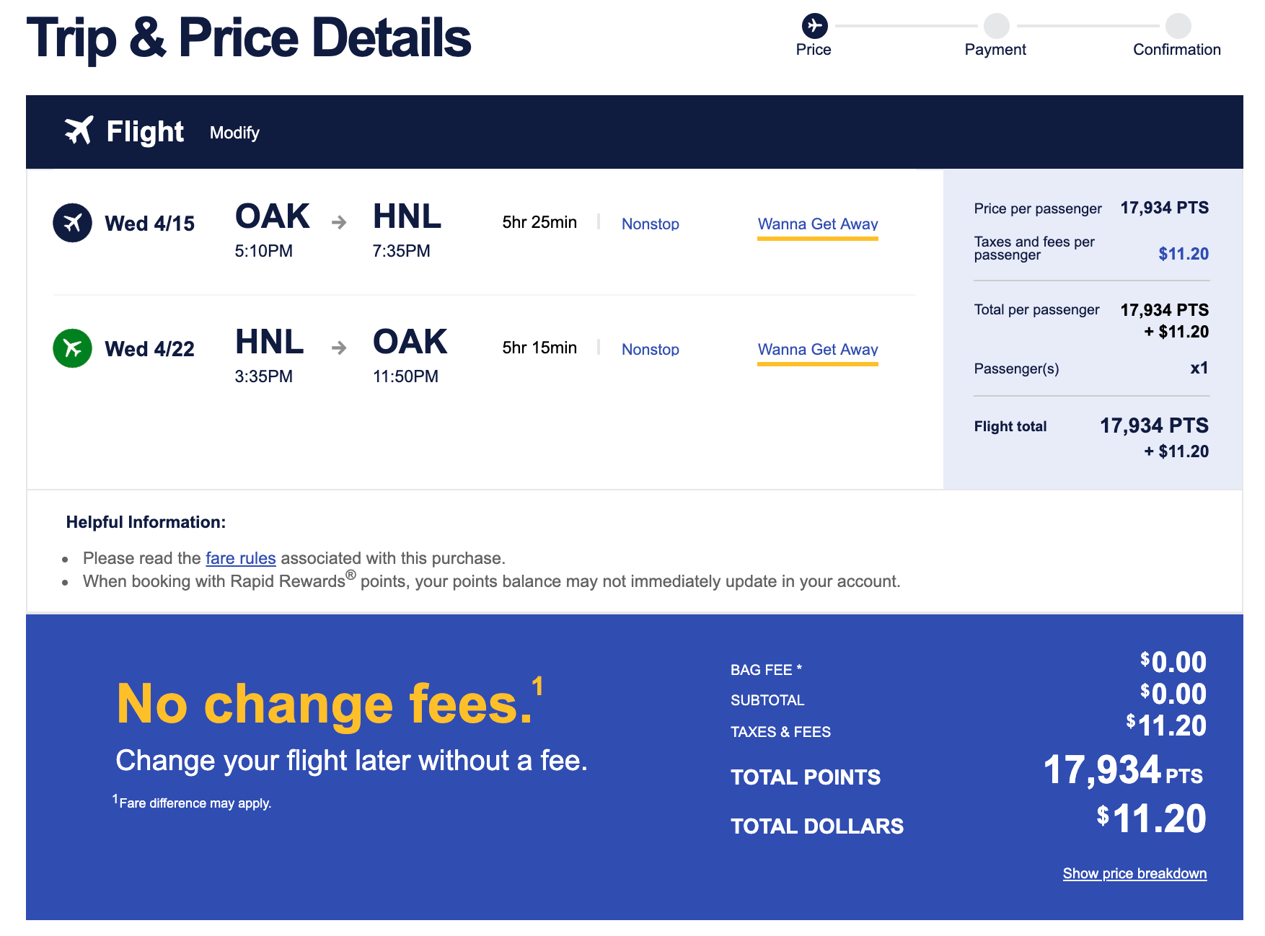Click Nonstop link for the 4/22 flight
Image resolution: width=1265 pixels, height=936 pixels.
pos(650,350)
